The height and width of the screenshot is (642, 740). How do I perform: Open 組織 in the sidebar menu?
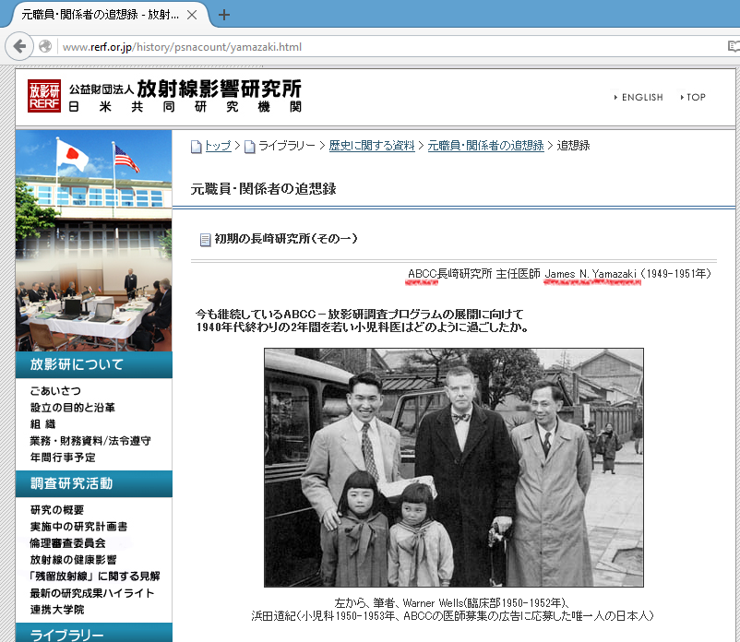pyautogui.click(x=43, y=423)
